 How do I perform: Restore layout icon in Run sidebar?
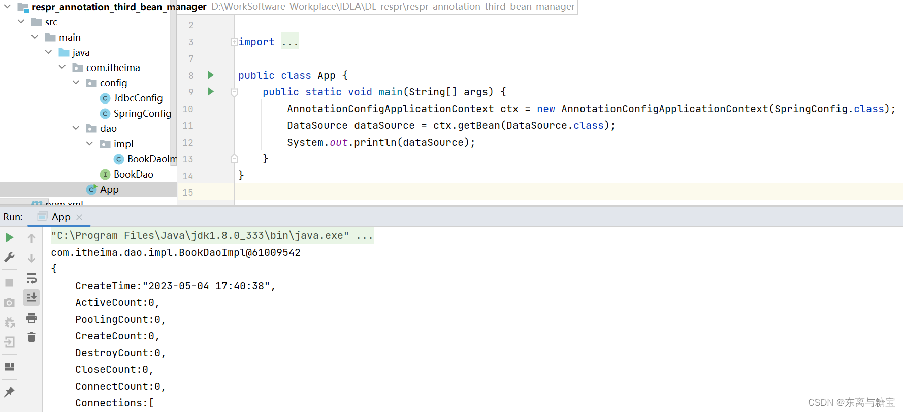point(9,367)
